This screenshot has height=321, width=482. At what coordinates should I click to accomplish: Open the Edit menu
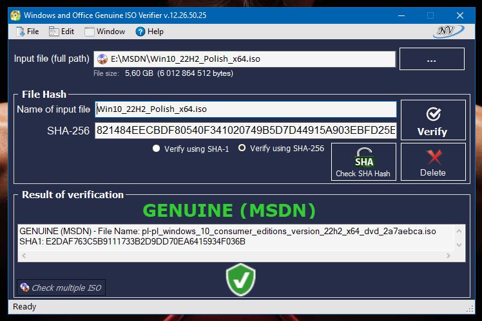(x=61, y=32)
